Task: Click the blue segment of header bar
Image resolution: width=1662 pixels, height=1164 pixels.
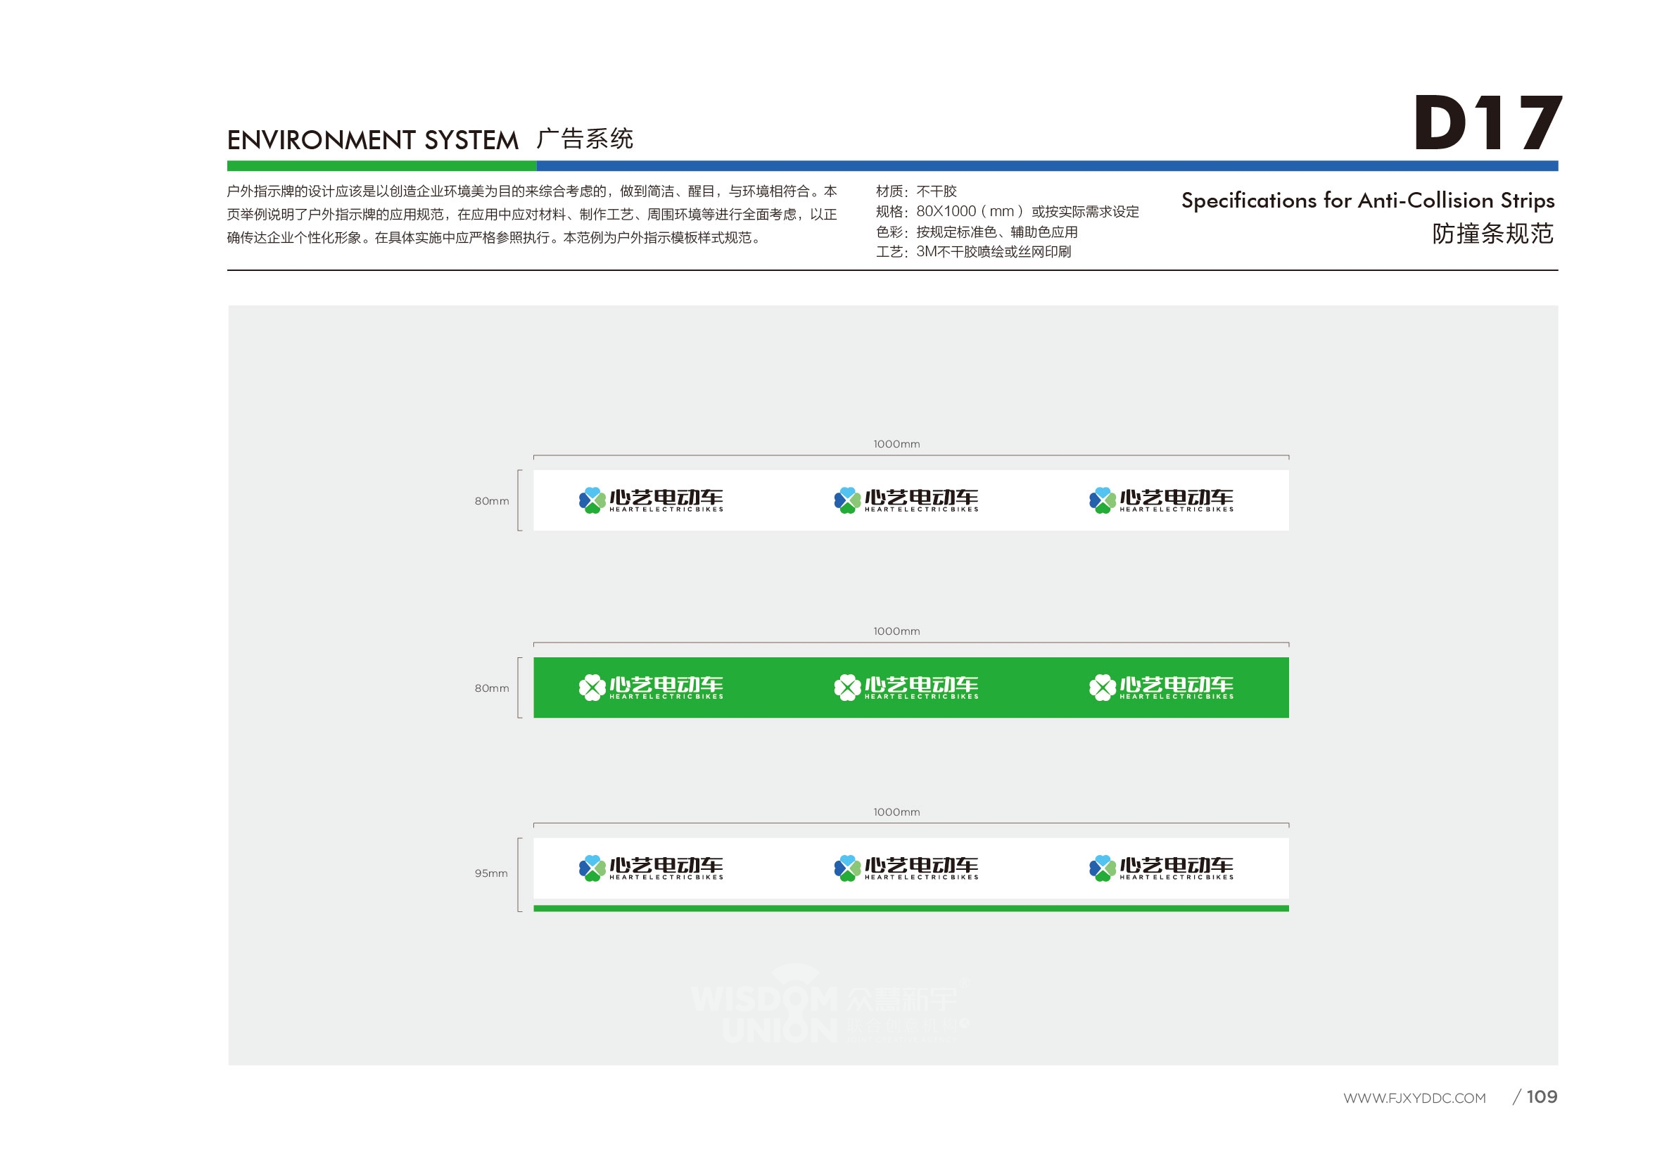Action: point(1047,166)
